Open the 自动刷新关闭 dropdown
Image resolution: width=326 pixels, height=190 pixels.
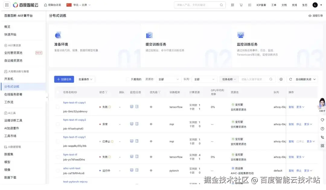305,79
